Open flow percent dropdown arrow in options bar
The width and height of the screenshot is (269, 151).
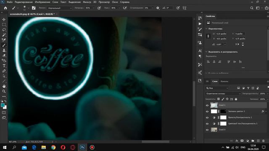click(x=119, y=8)
